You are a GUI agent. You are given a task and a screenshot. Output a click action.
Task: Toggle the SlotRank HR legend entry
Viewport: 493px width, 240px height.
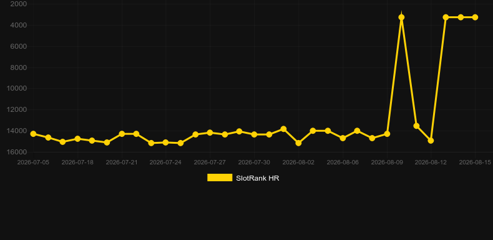[243, 178]
